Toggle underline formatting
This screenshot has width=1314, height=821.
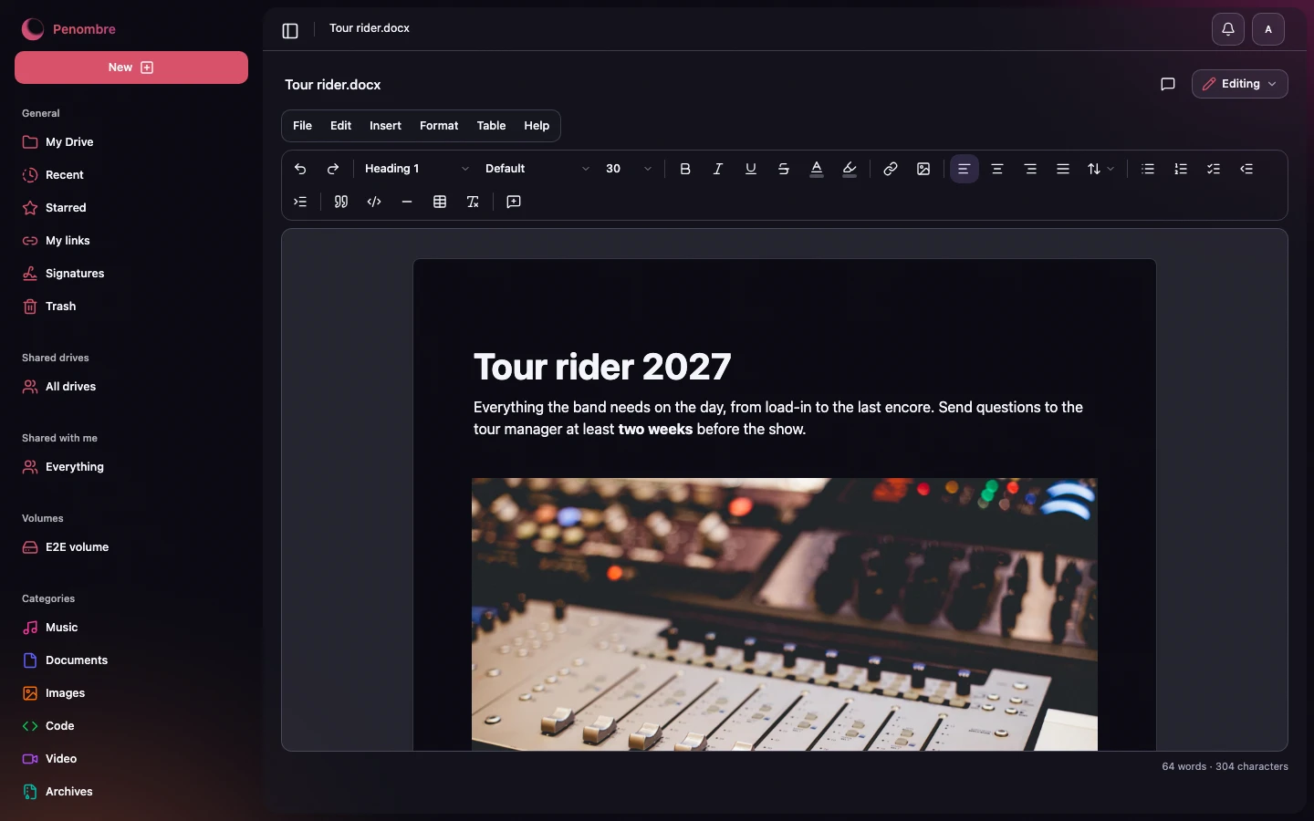(x=751, y=169)
